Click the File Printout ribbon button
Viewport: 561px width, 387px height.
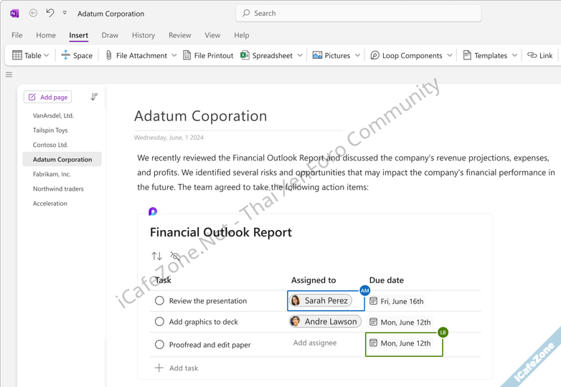[208, 55]
